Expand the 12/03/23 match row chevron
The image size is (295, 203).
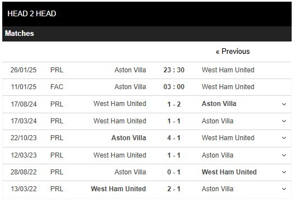[284, 155]
